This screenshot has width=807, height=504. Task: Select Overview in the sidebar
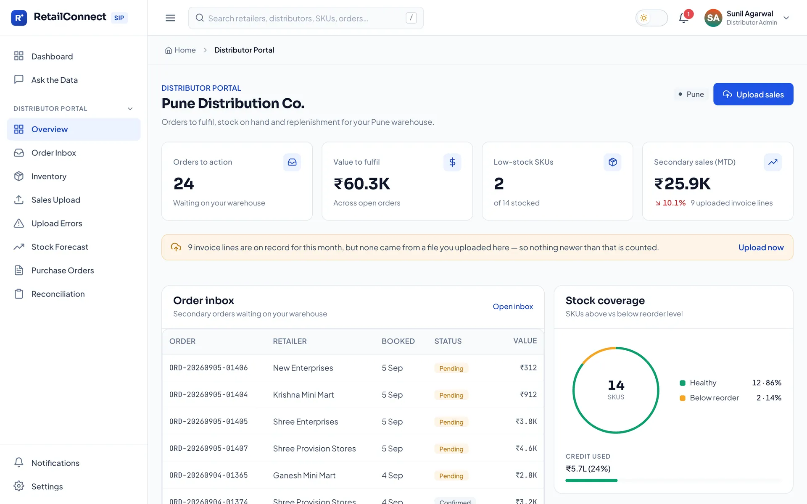click(74, 129)
